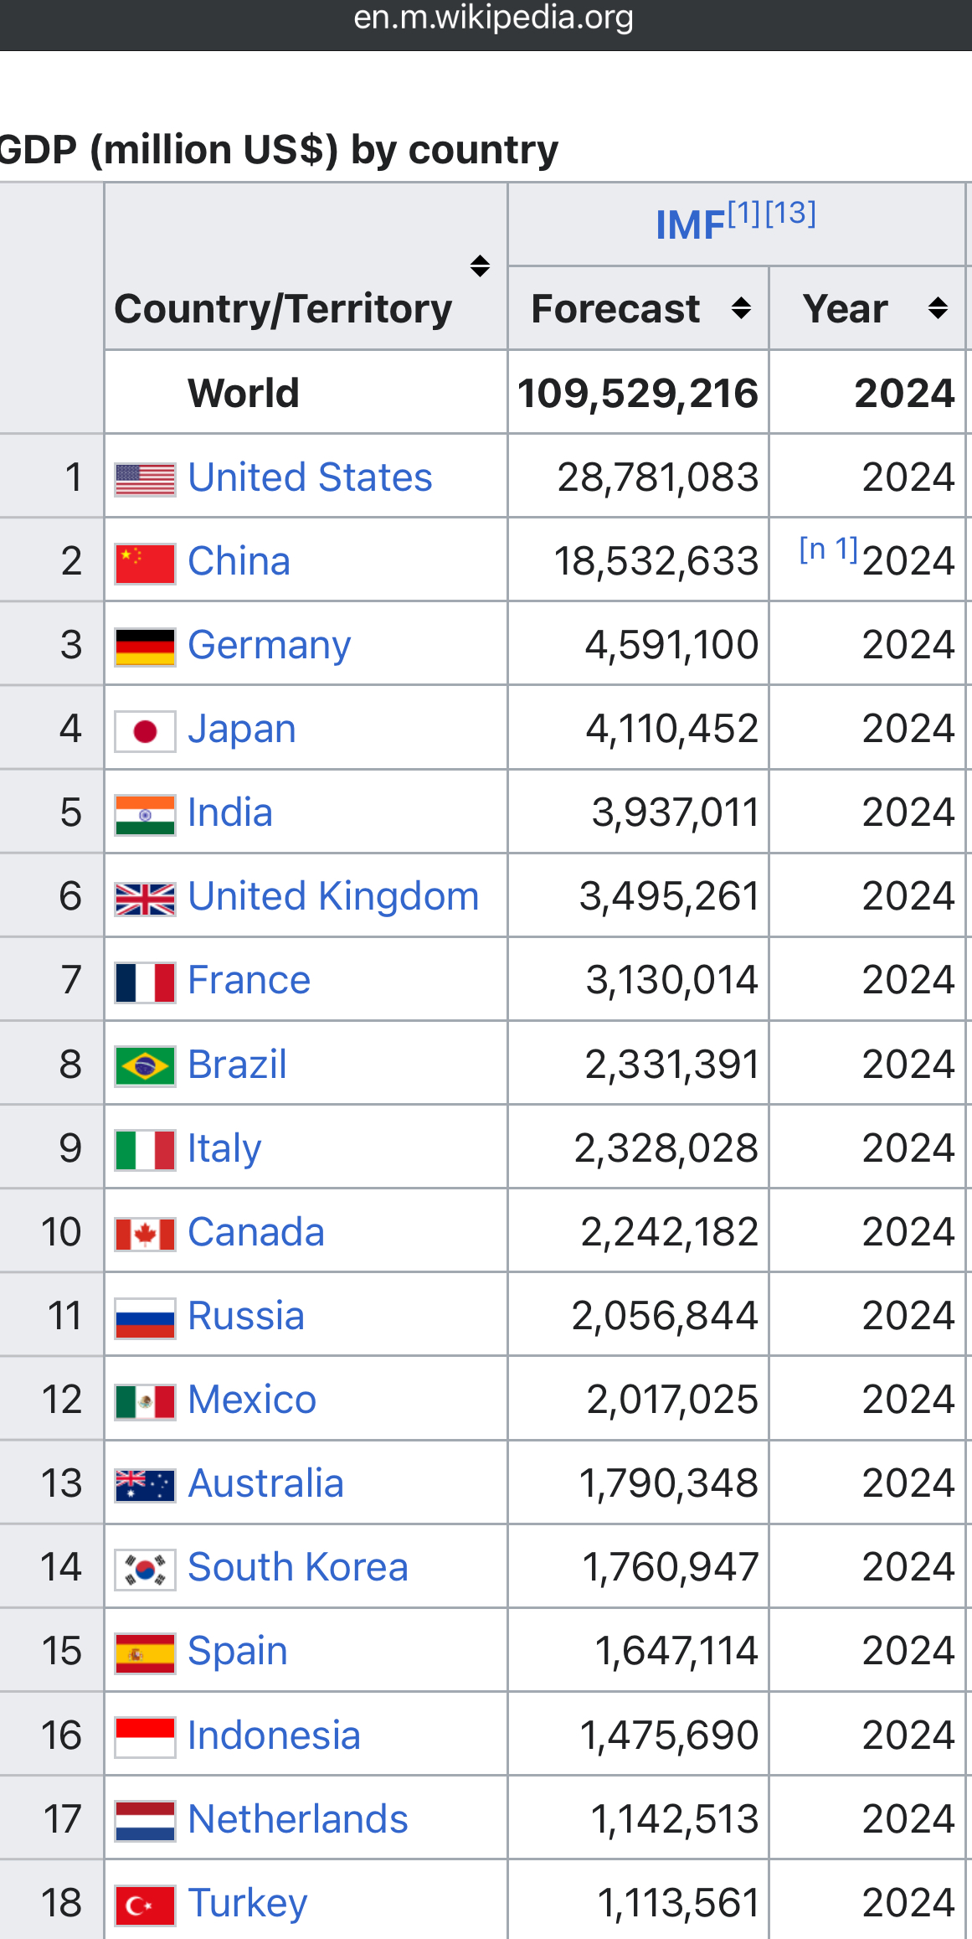Open citation reference [1]
The height and width of the screenshot is (1939, 972).
pyautogui.click(x=743, y=214)
